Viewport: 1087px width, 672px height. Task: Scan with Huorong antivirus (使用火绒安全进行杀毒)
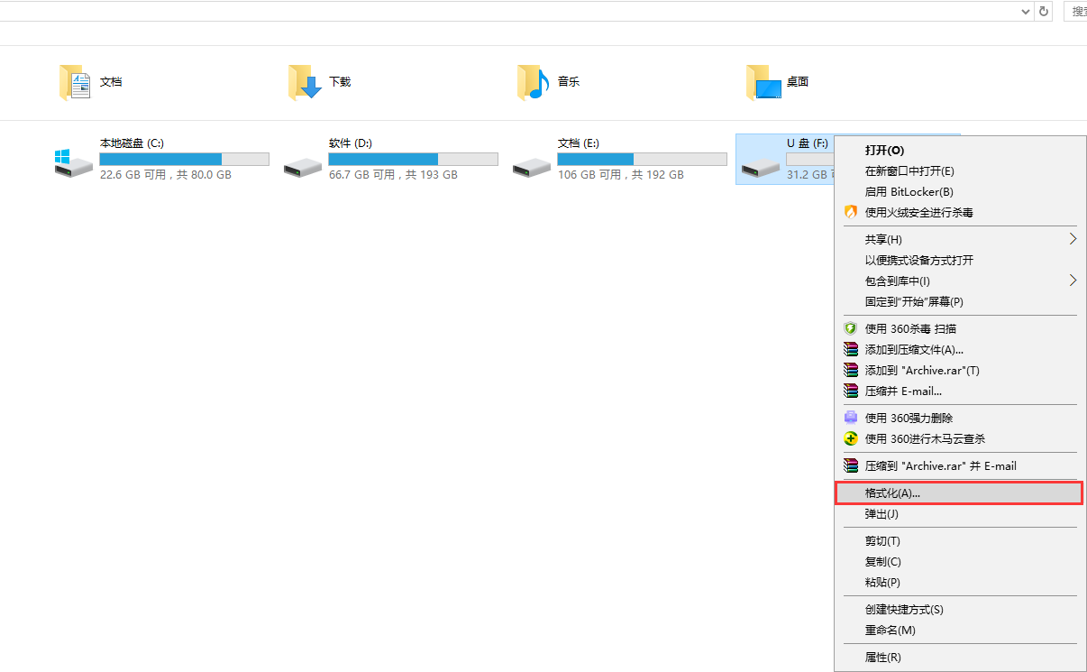click(918, 213)
